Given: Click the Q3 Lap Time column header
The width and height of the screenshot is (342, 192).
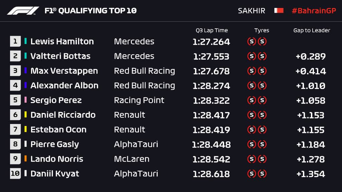Looking at the screenshot, I should 212,30.
